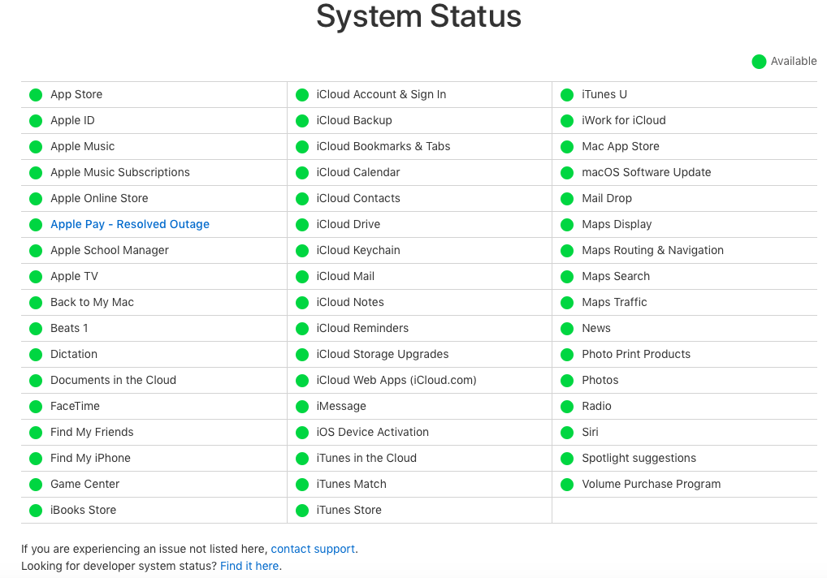Screen dimensions: 827x578
Task: Click the green status dot beside App Store
Action: pos(36,95)
